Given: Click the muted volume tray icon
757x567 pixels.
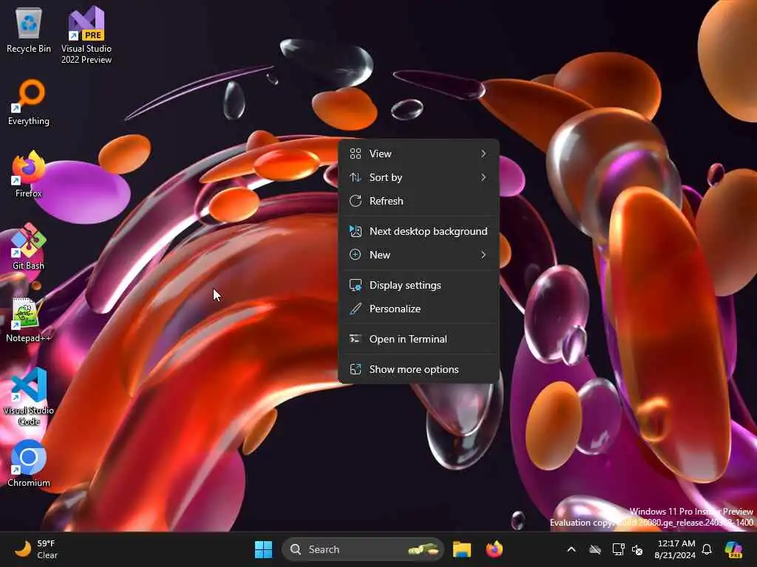Looking at the screenshot, I should [637, 549].
